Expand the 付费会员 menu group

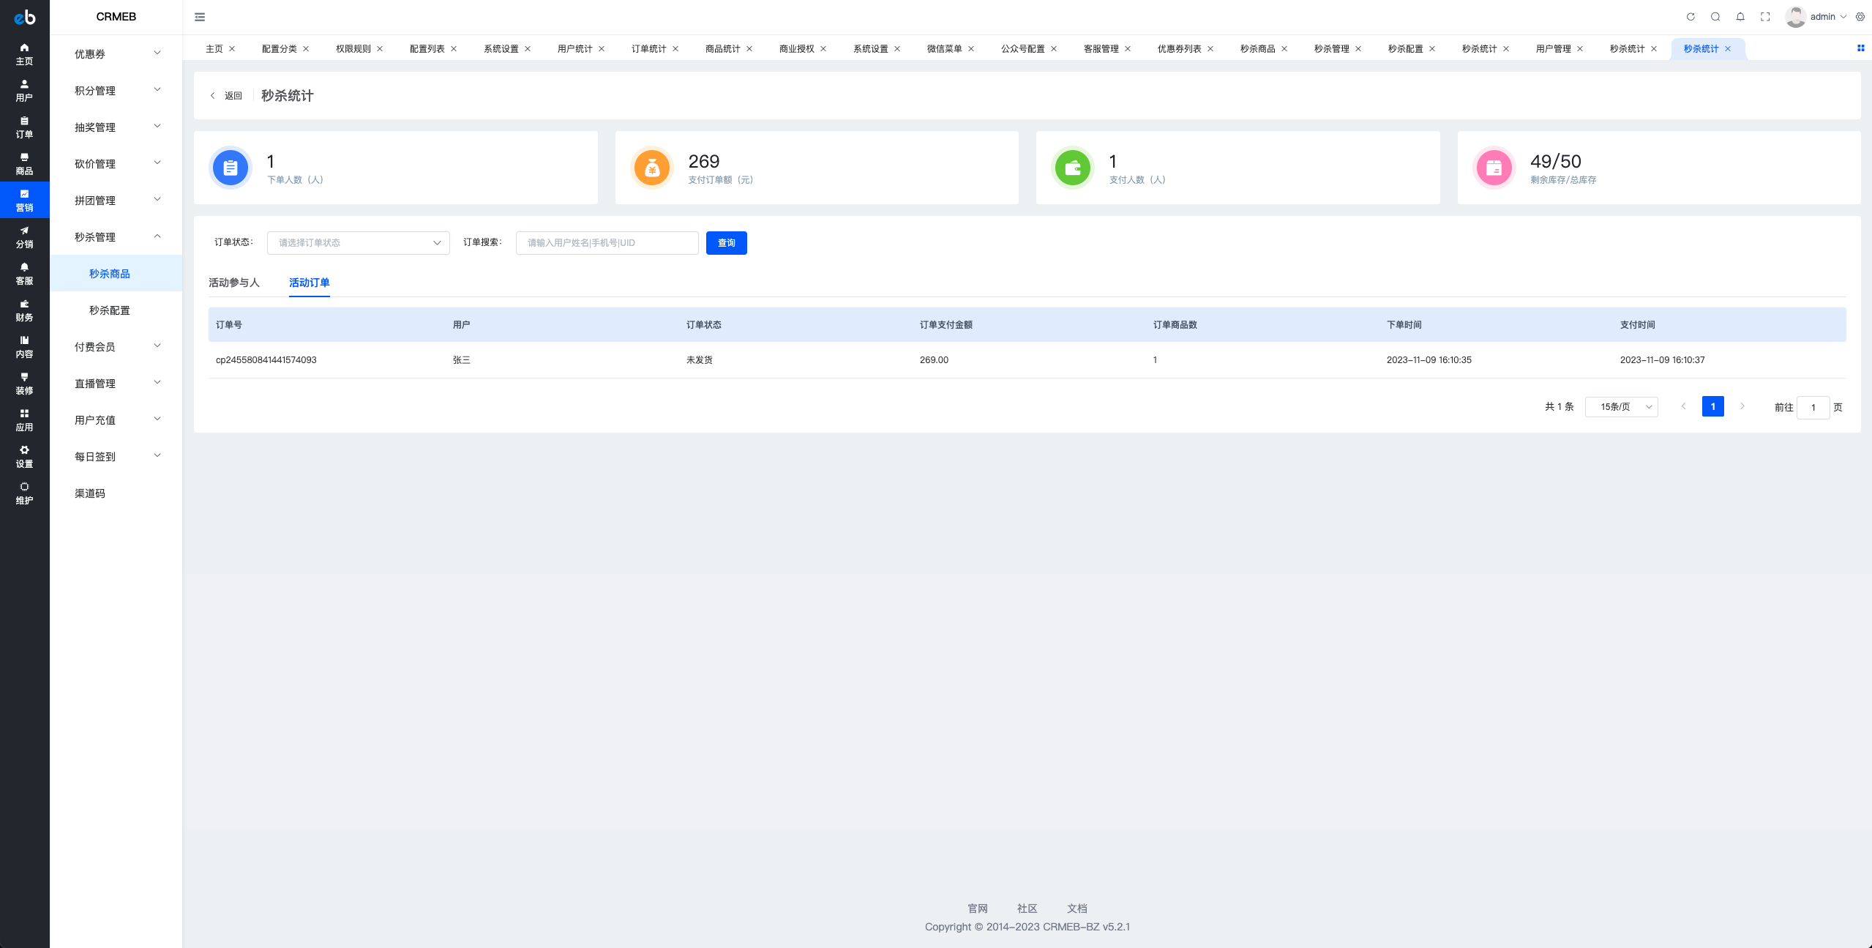(116, 346)
